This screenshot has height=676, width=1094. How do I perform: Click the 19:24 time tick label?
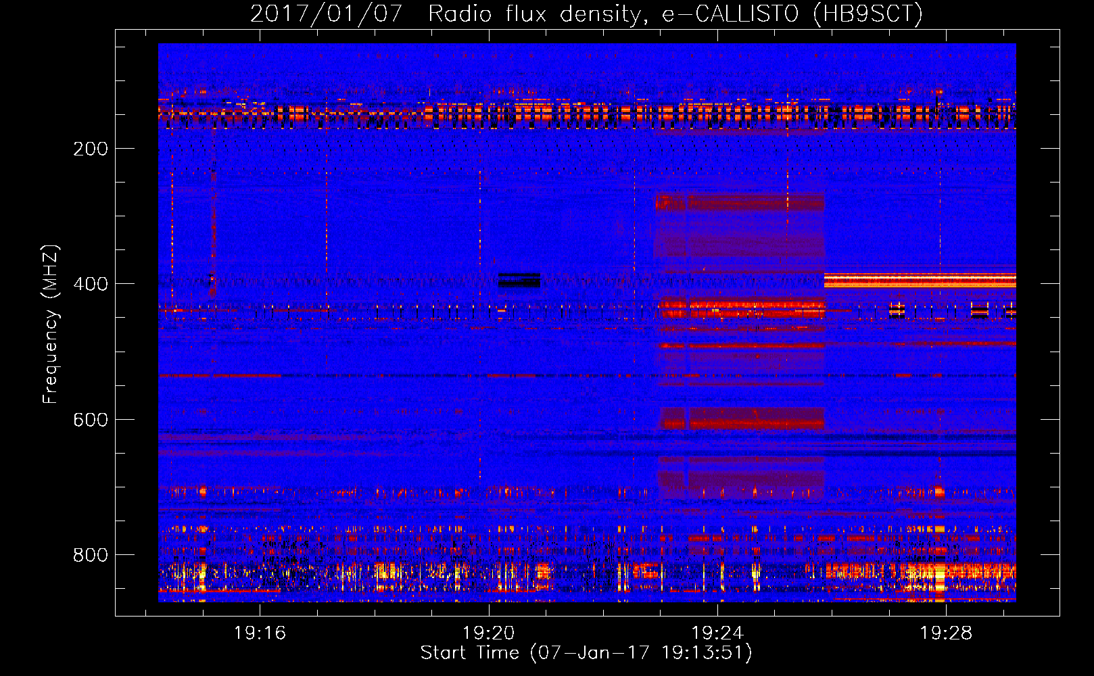coord(717,633)
